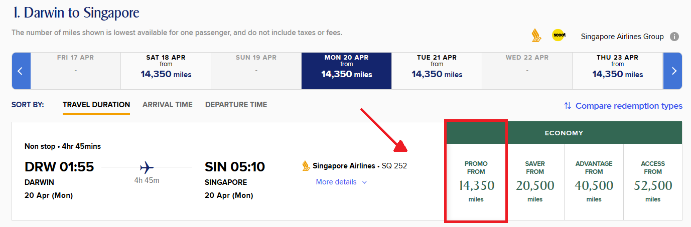
Task: Sort flights by Travel Duration
Action: (96, 105)
